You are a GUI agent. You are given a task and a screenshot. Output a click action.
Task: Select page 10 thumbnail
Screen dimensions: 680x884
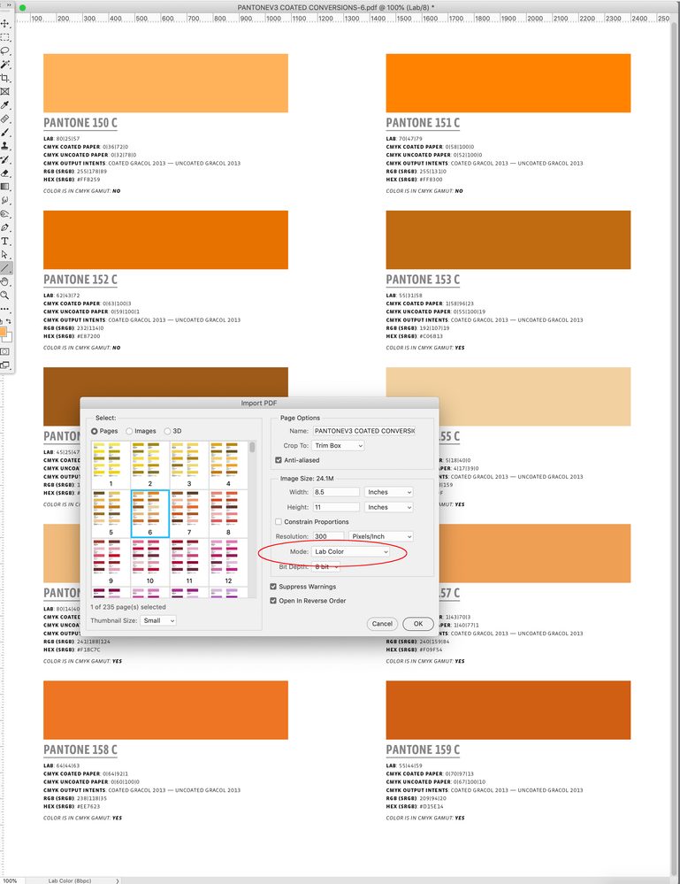click(x=149, y=562)
